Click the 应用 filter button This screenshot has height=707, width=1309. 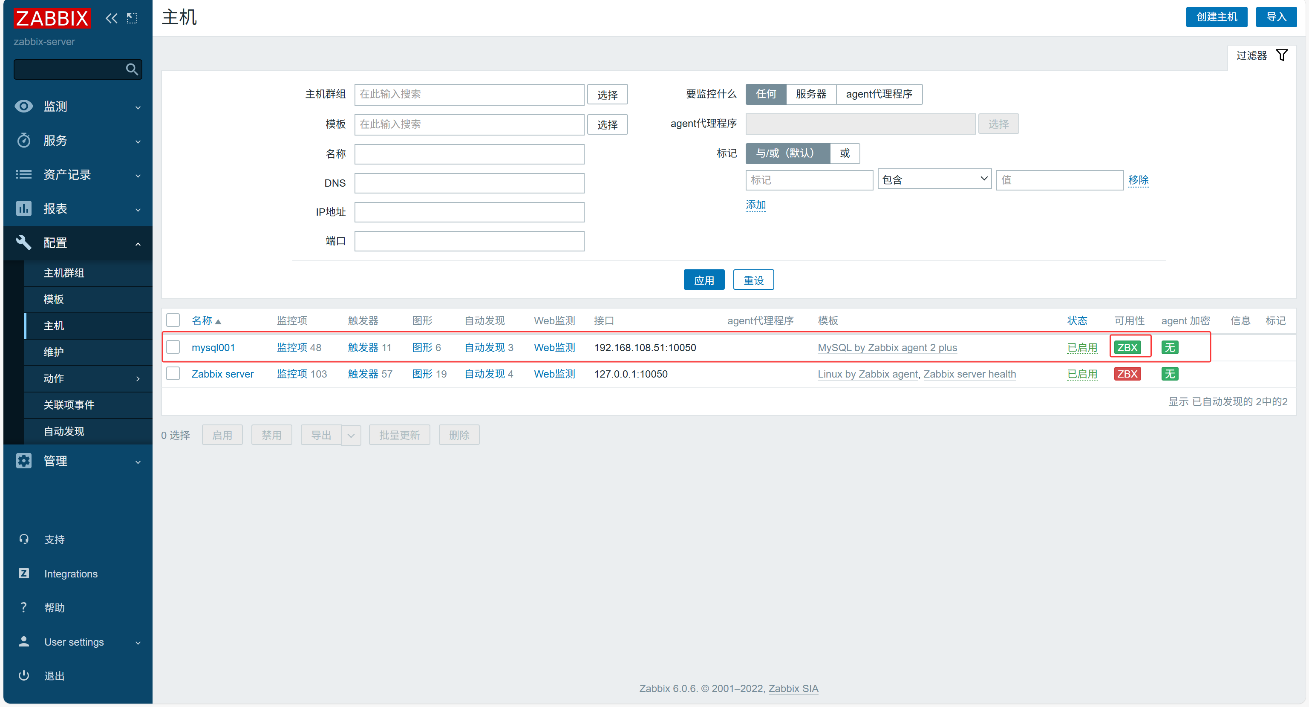pyautogui.click(x=704, y=280)
